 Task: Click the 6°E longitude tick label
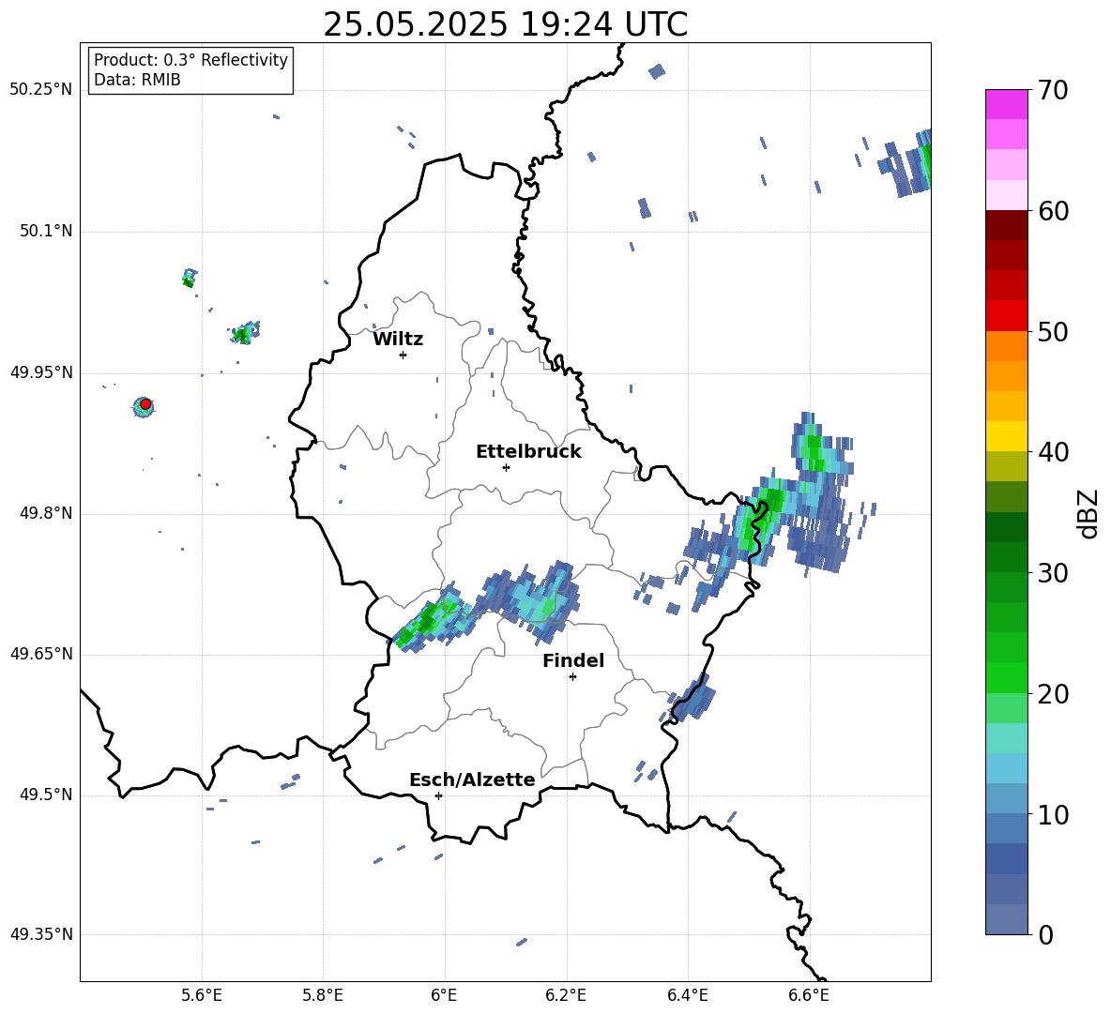[444, 995]
